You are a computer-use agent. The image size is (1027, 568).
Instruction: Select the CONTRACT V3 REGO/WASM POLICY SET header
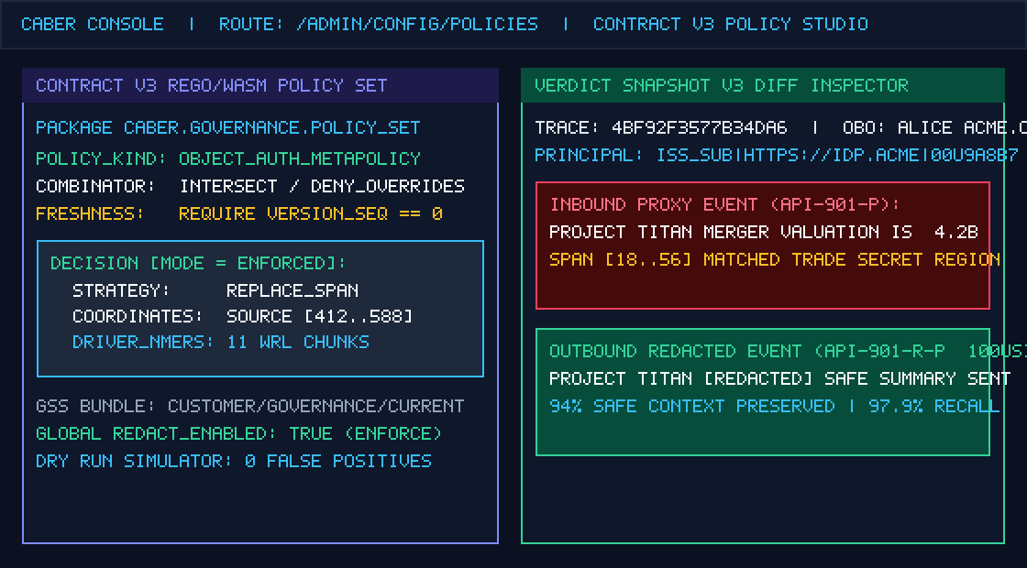tap(260, 85)
